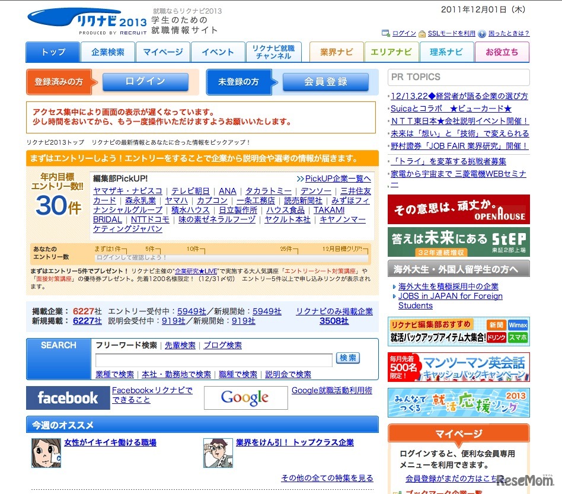Viewport: 562px width, 494px height.
Task: Open 日立製作所 company link
Action: coord(238,210)
